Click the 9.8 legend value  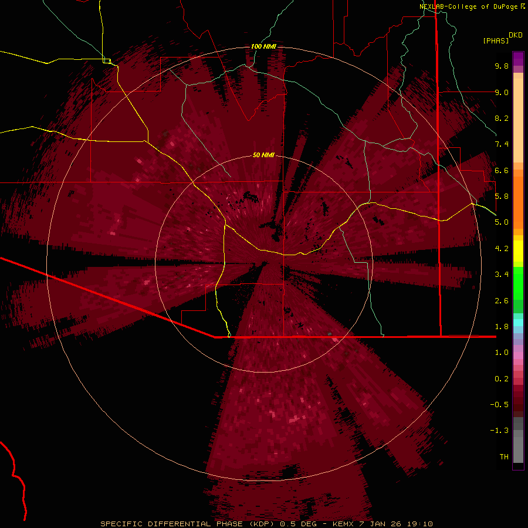point(502,66)
